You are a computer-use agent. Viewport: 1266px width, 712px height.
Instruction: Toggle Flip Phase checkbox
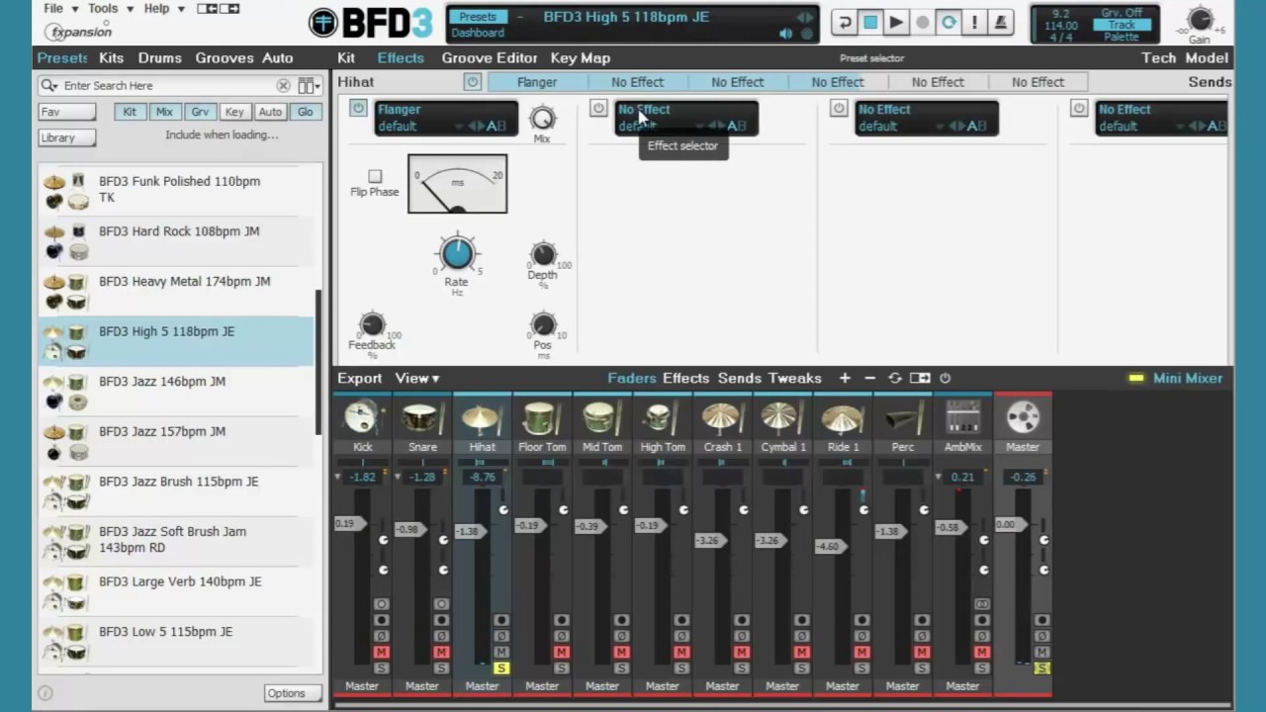(375, 176)
